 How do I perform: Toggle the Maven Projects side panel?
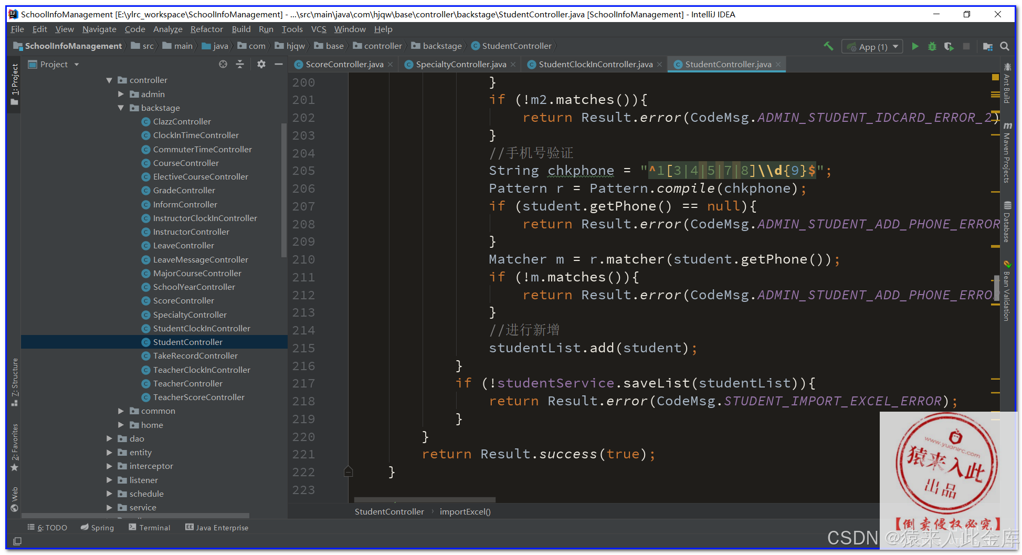click(1007, 152)
